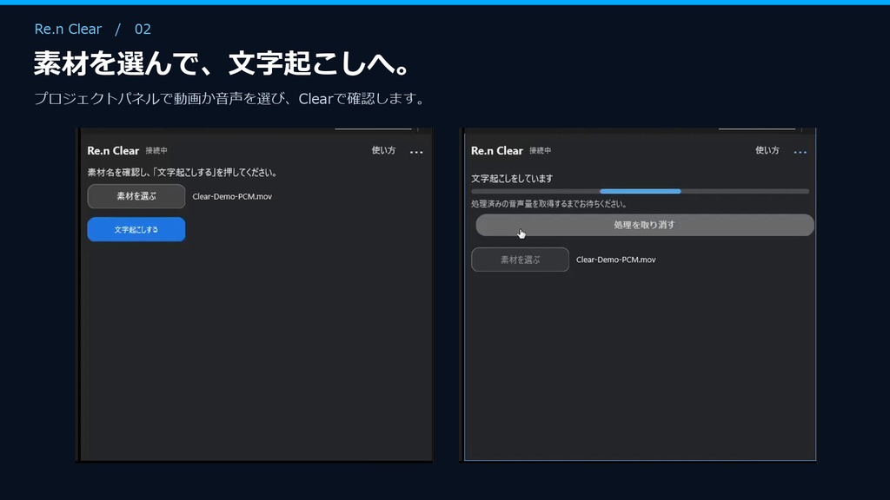Click the 素材名を確認し instruction text
Image resolution: width=890 pixels, height=500 pixels.
pos(183,173)
